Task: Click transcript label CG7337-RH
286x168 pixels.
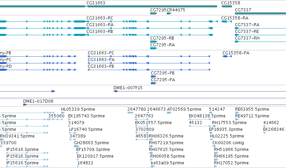Action: 247,38
